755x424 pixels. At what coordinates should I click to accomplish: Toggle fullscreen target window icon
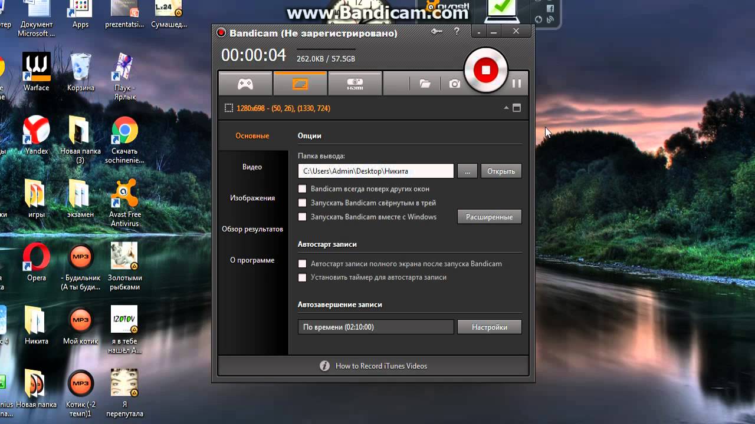(x=517, y=108)
